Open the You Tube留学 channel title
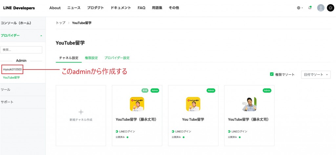 click(193, 120)
